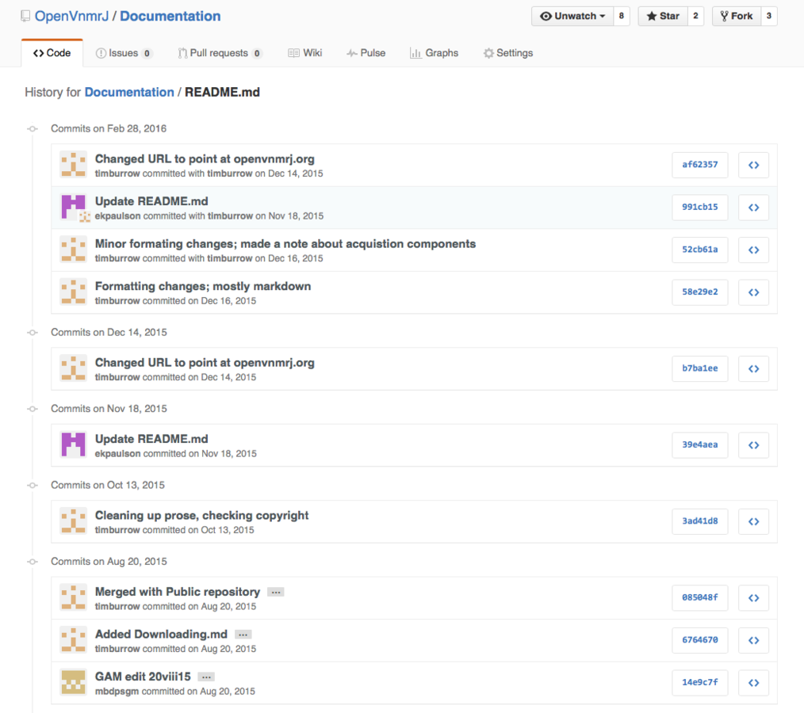Click mbdpsgm avatar beside GAM edit 20viii15

coord(73,682)
